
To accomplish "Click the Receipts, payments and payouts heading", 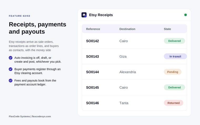I will point(37,28).
